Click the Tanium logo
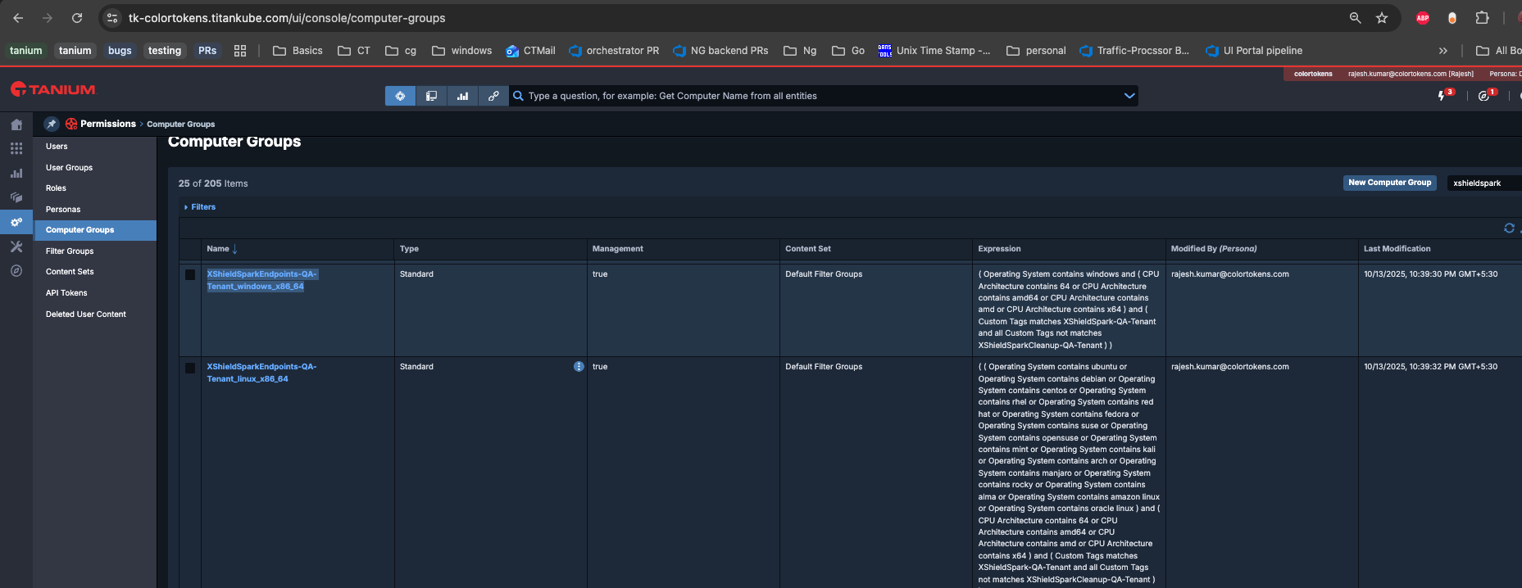This screenshot has width=1522, height=588. (53, 89)
